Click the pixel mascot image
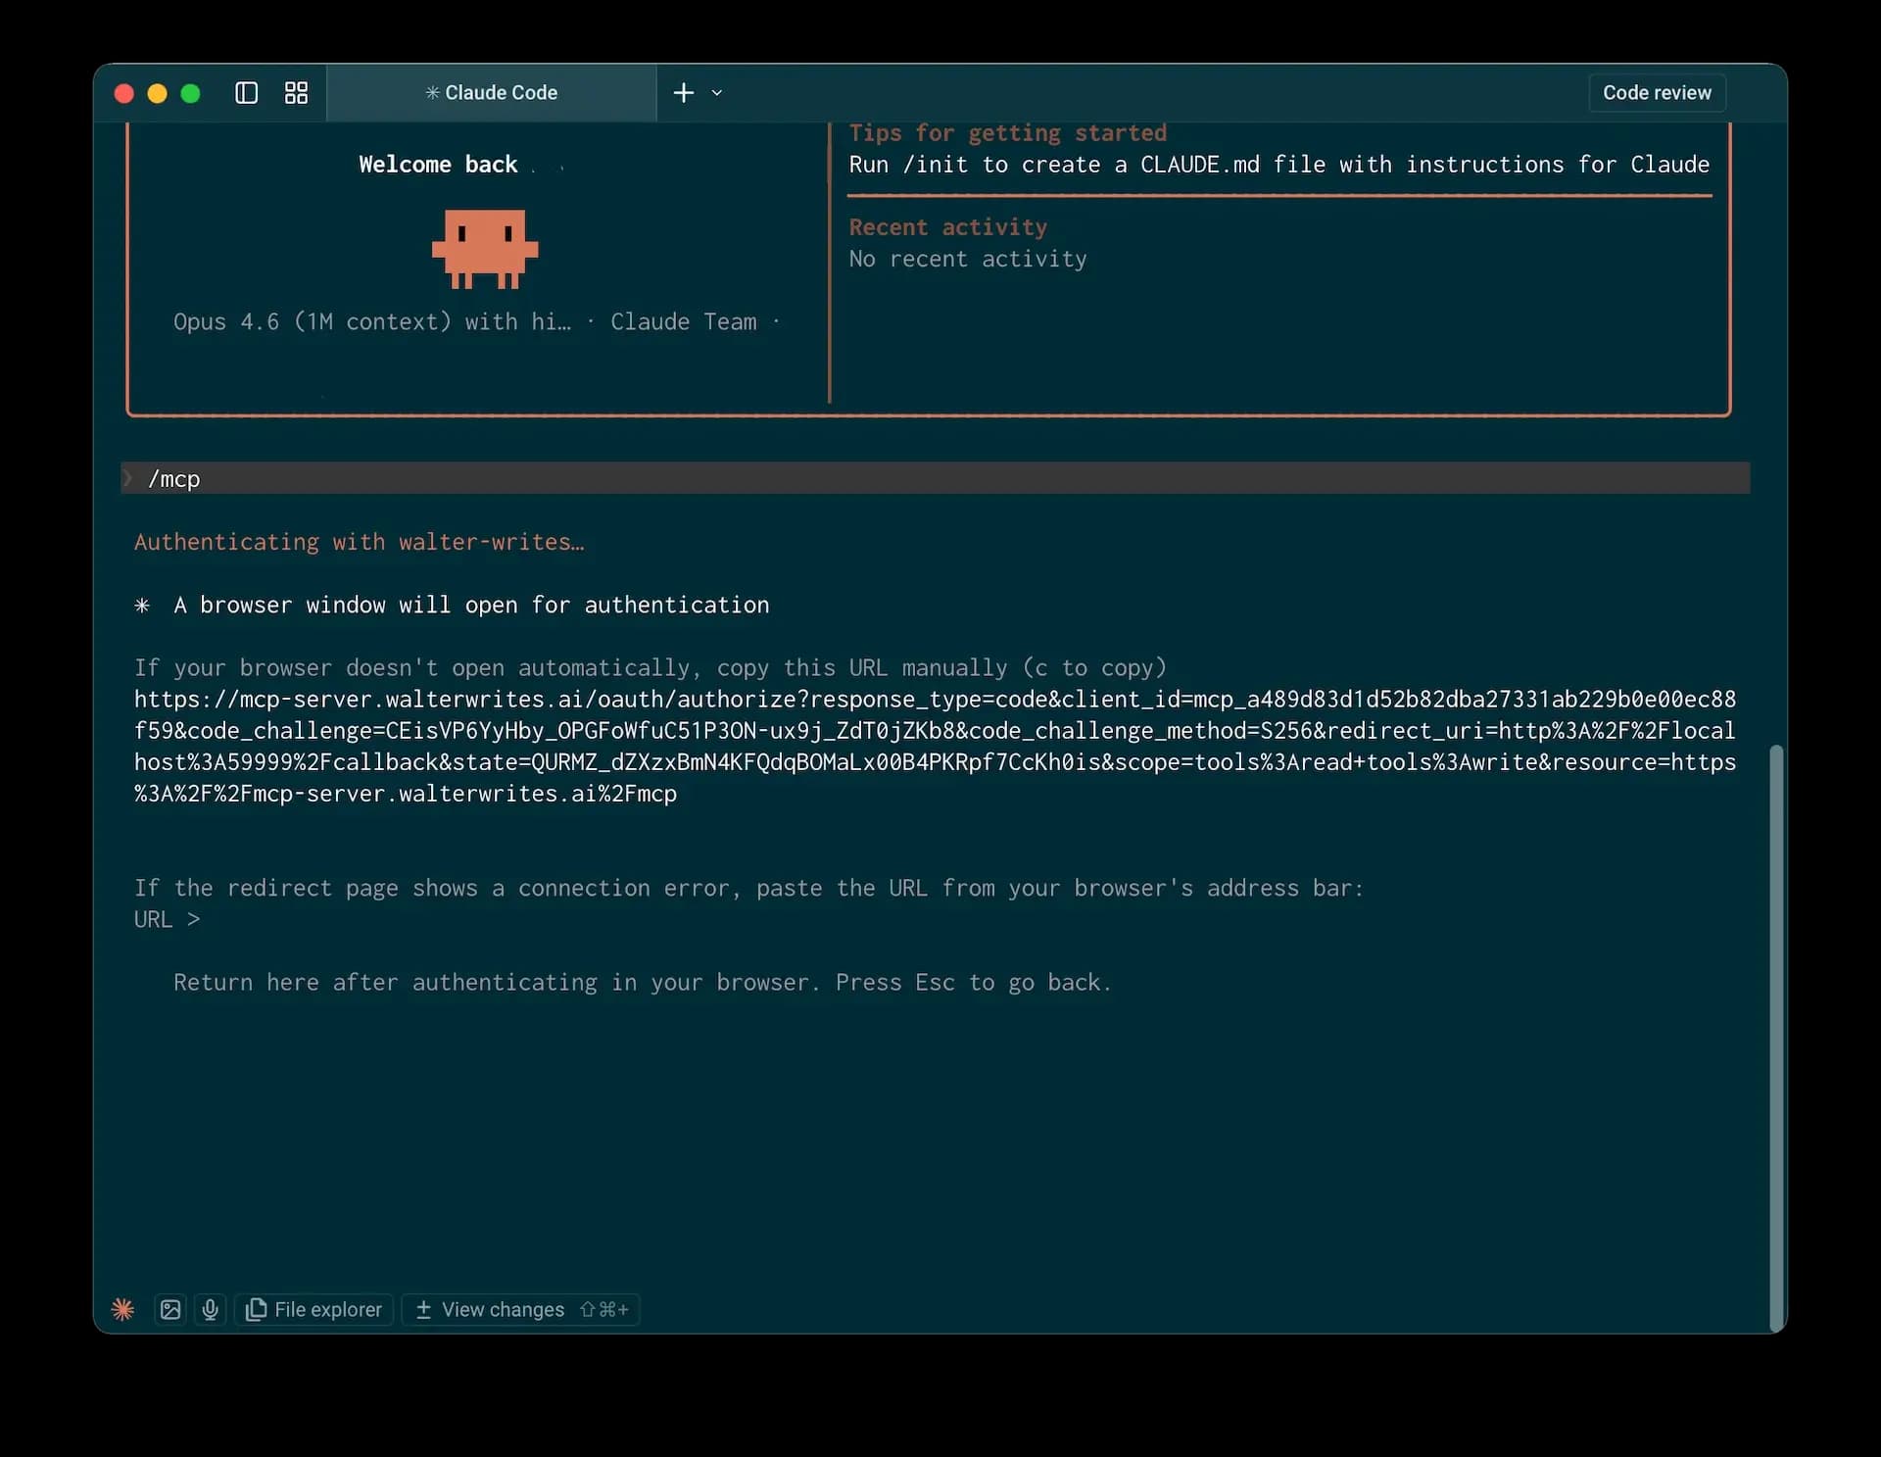The width and height of the screenshot is (1881, 1457). point(485,249)
